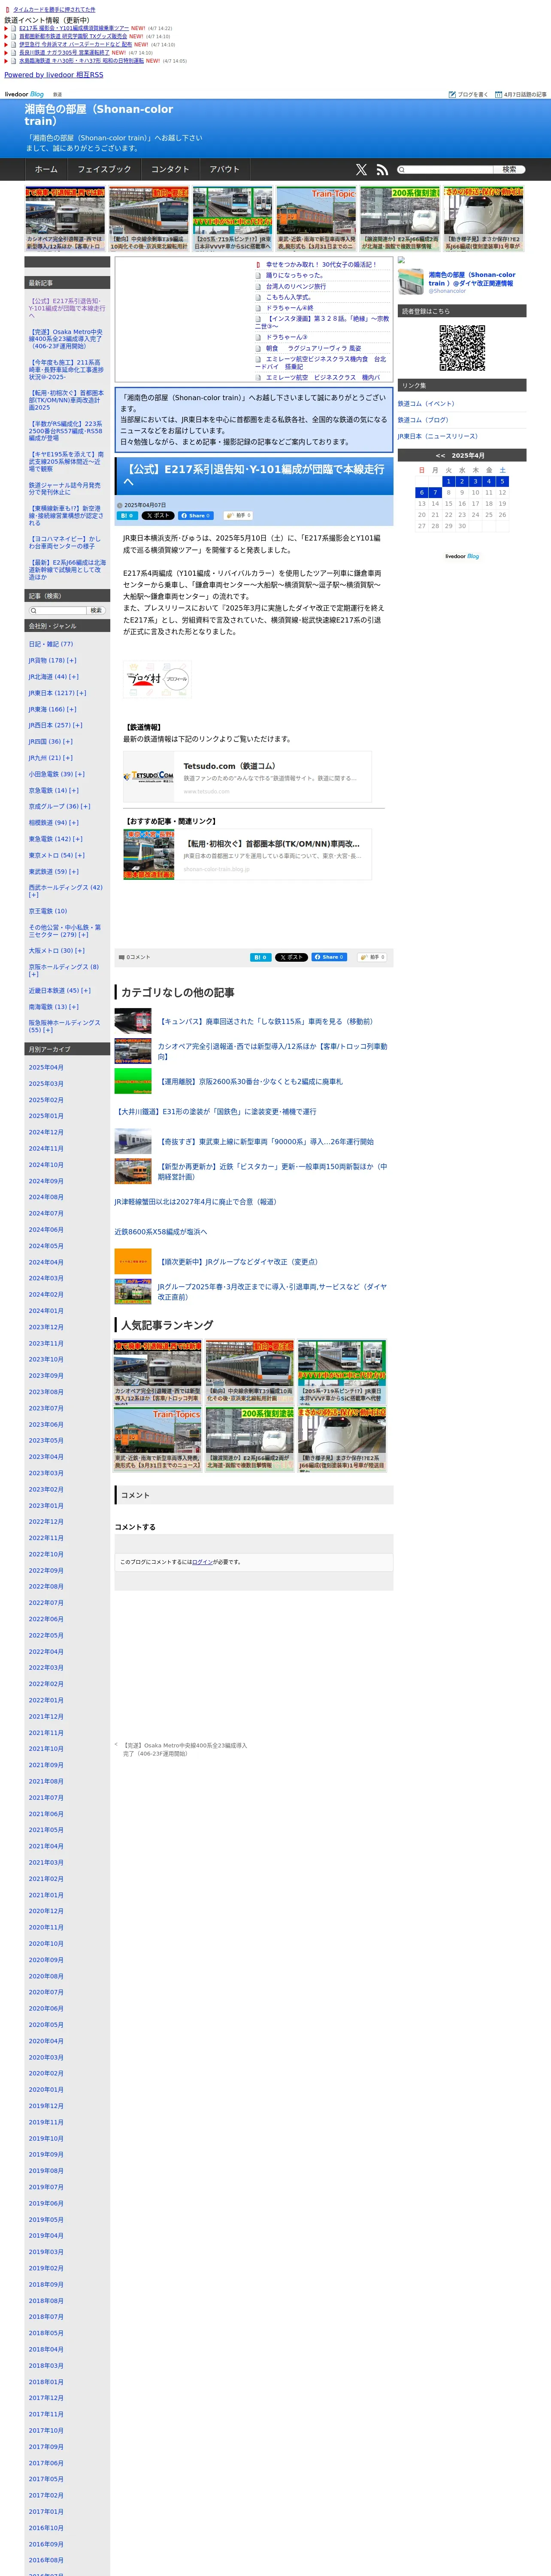Click the sidebar article search input field
The height and width of the screenshot is (2576, 551).
click(x=58, y=610)
